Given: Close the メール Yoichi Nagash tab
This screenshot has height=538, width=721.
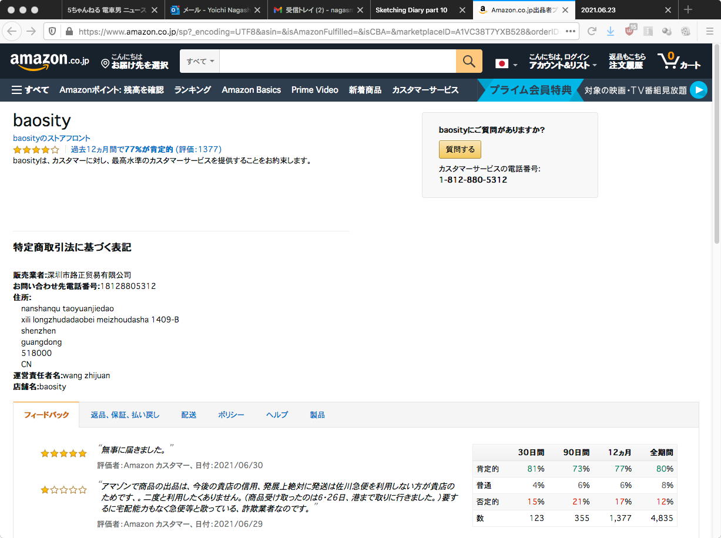Looking at the screenshot, I should click(x=257, y=10).
